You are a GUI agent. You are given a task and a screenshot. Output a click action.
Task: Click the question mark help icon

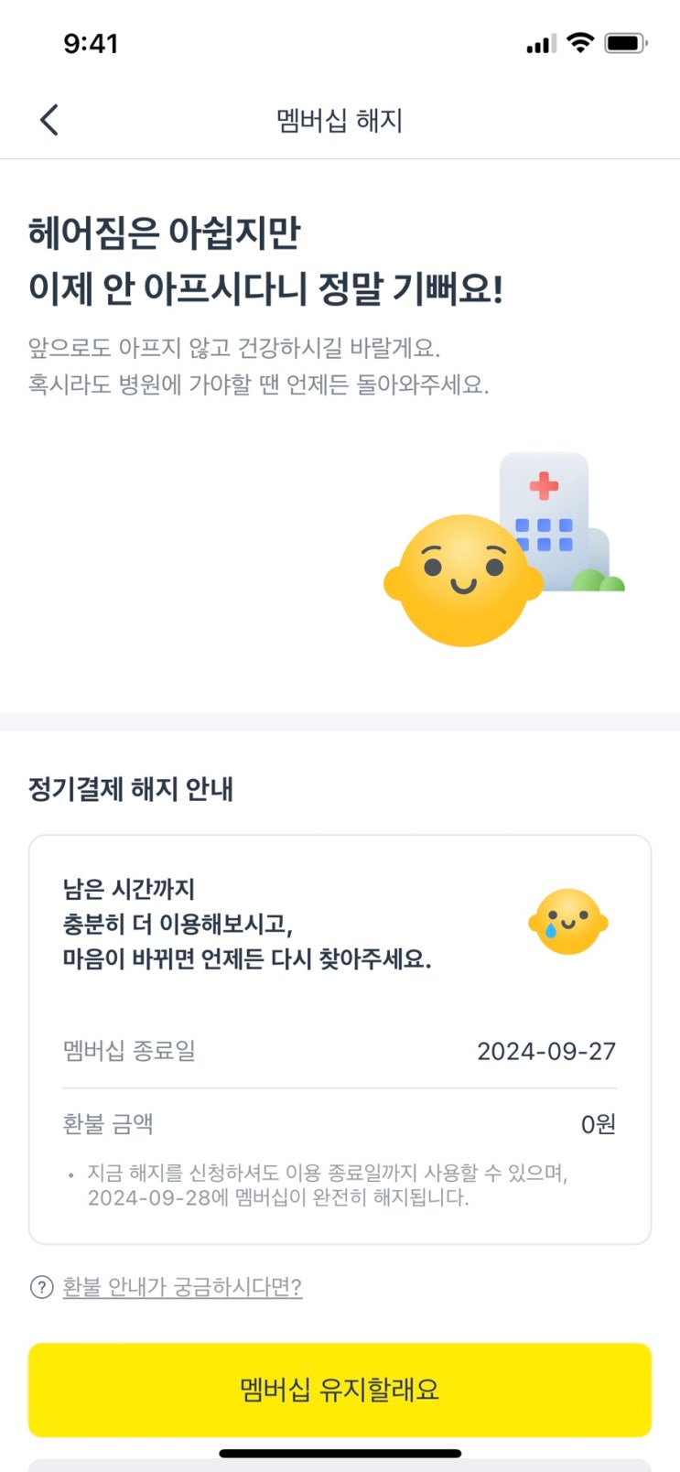(x=41, y=1287)
